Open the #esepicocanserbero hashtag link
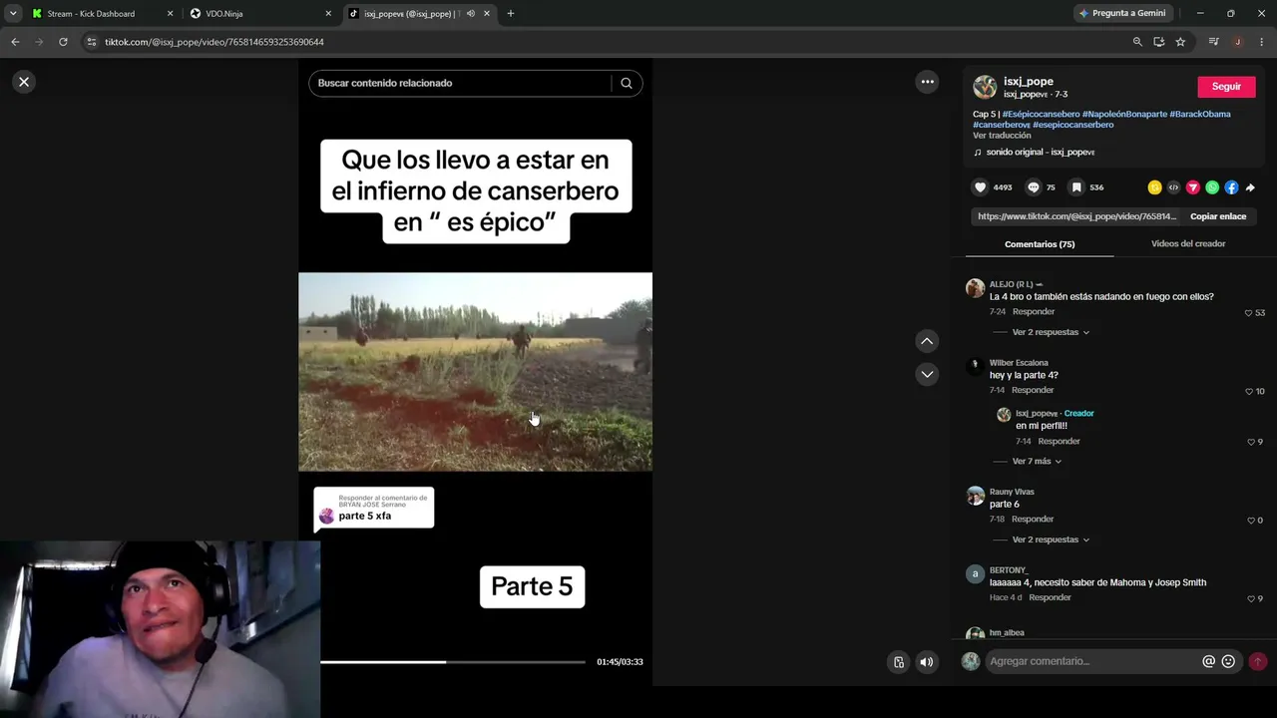The width and height of the screenshot is (1277, 718). (x=1073, y=125)
